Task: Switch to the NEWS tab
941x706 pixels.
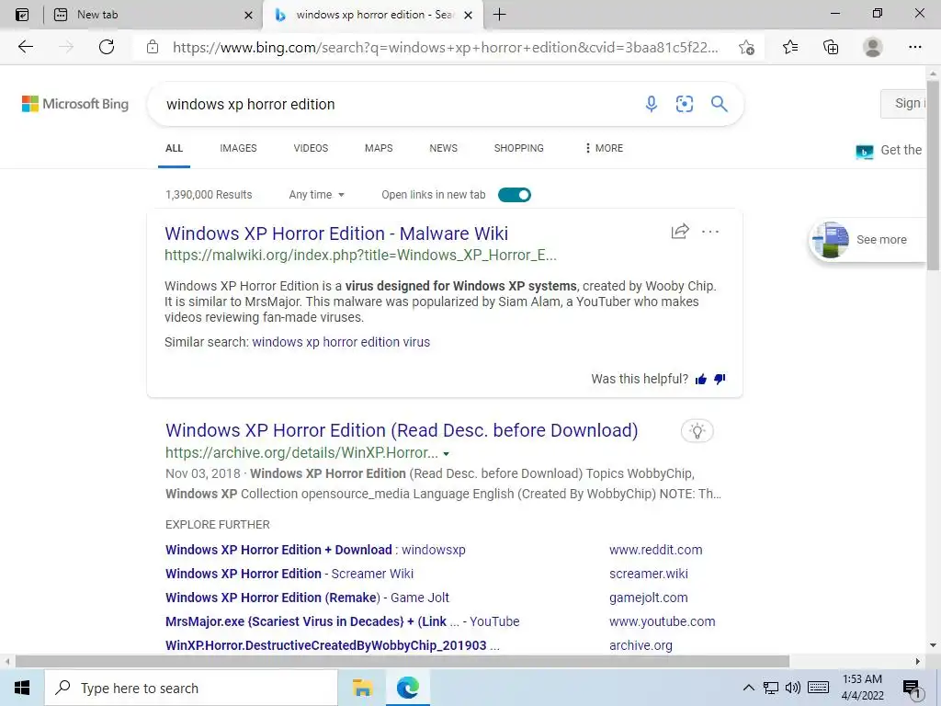Action: coord(444,148)
